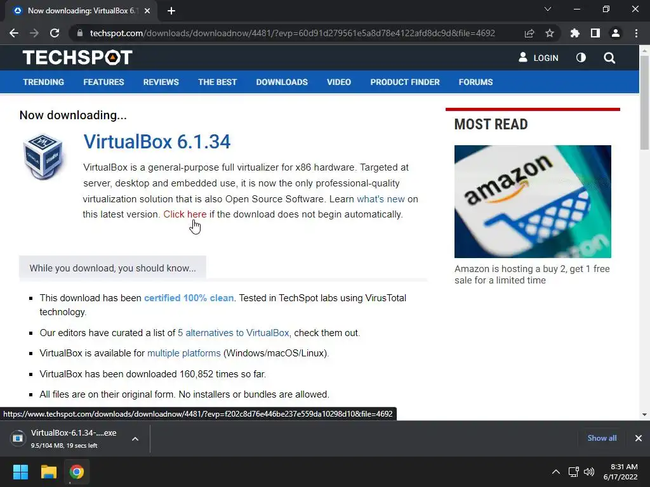Click the page vertical scrollbar thumb
The image size is (650, 487).
pyautogui.click(x=644, y=102)
